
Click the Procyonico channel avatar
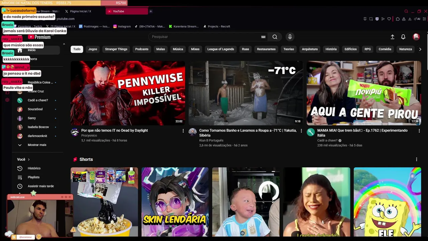75,132
